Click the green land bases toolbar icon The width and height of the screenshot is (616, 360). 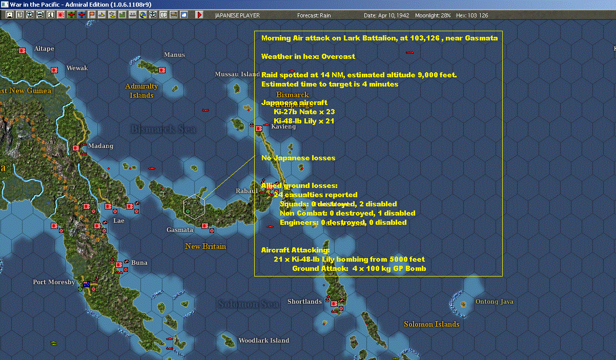click(123, 15)
